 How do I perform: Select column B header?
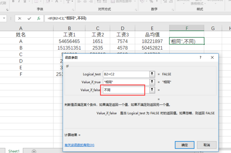(x=69, y=28)
